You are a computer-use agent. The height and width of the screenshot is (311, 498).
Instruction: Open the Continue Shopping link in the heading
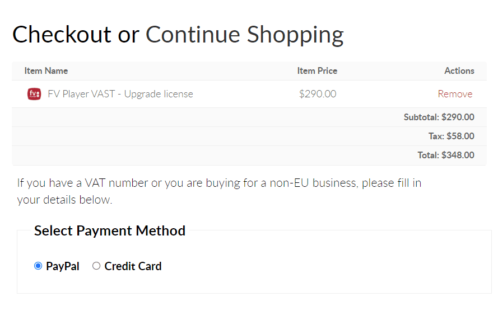[245, 35]
